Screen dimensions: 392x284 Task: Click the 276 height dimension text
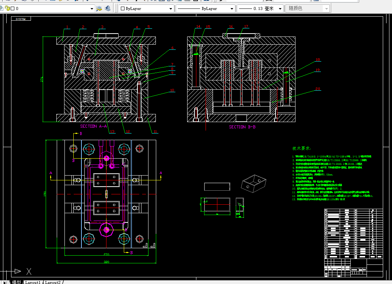tap(42, 79)
